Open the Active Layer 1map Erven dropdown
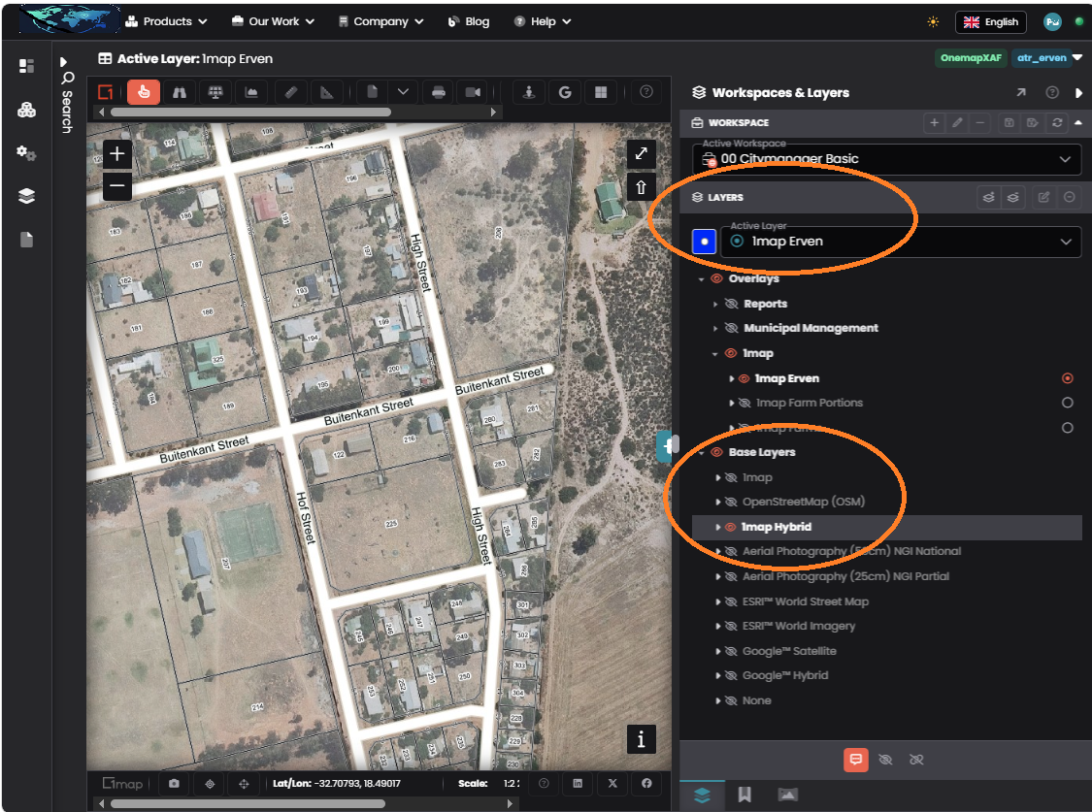Screen dimensions: 1092x812 point(901,243)
